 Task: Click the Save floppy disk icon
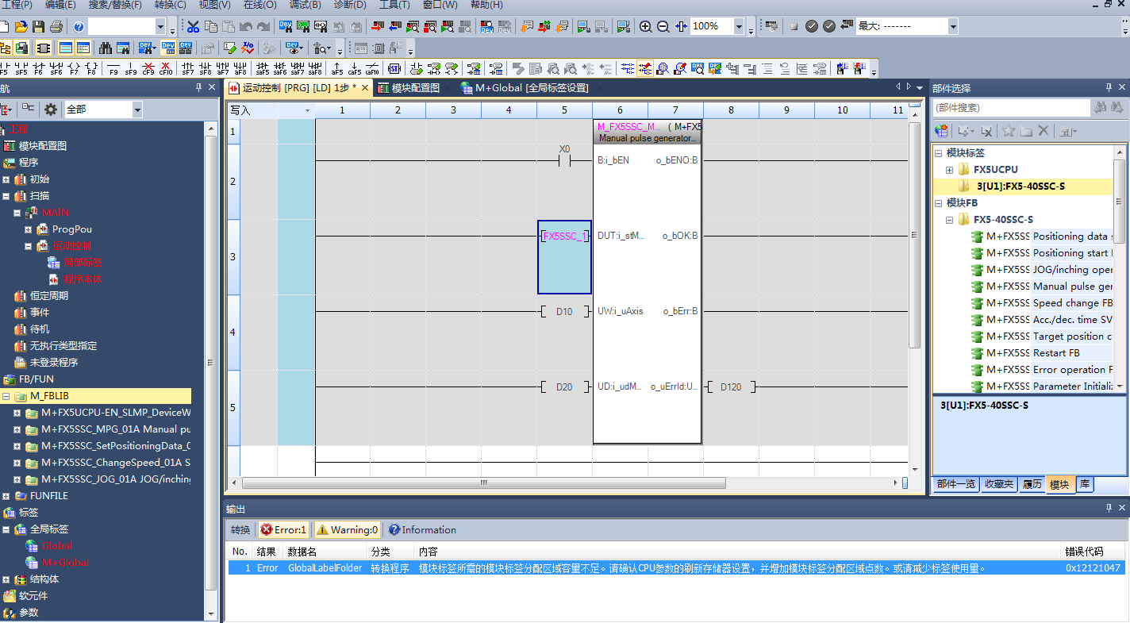[x=37, y=26]
